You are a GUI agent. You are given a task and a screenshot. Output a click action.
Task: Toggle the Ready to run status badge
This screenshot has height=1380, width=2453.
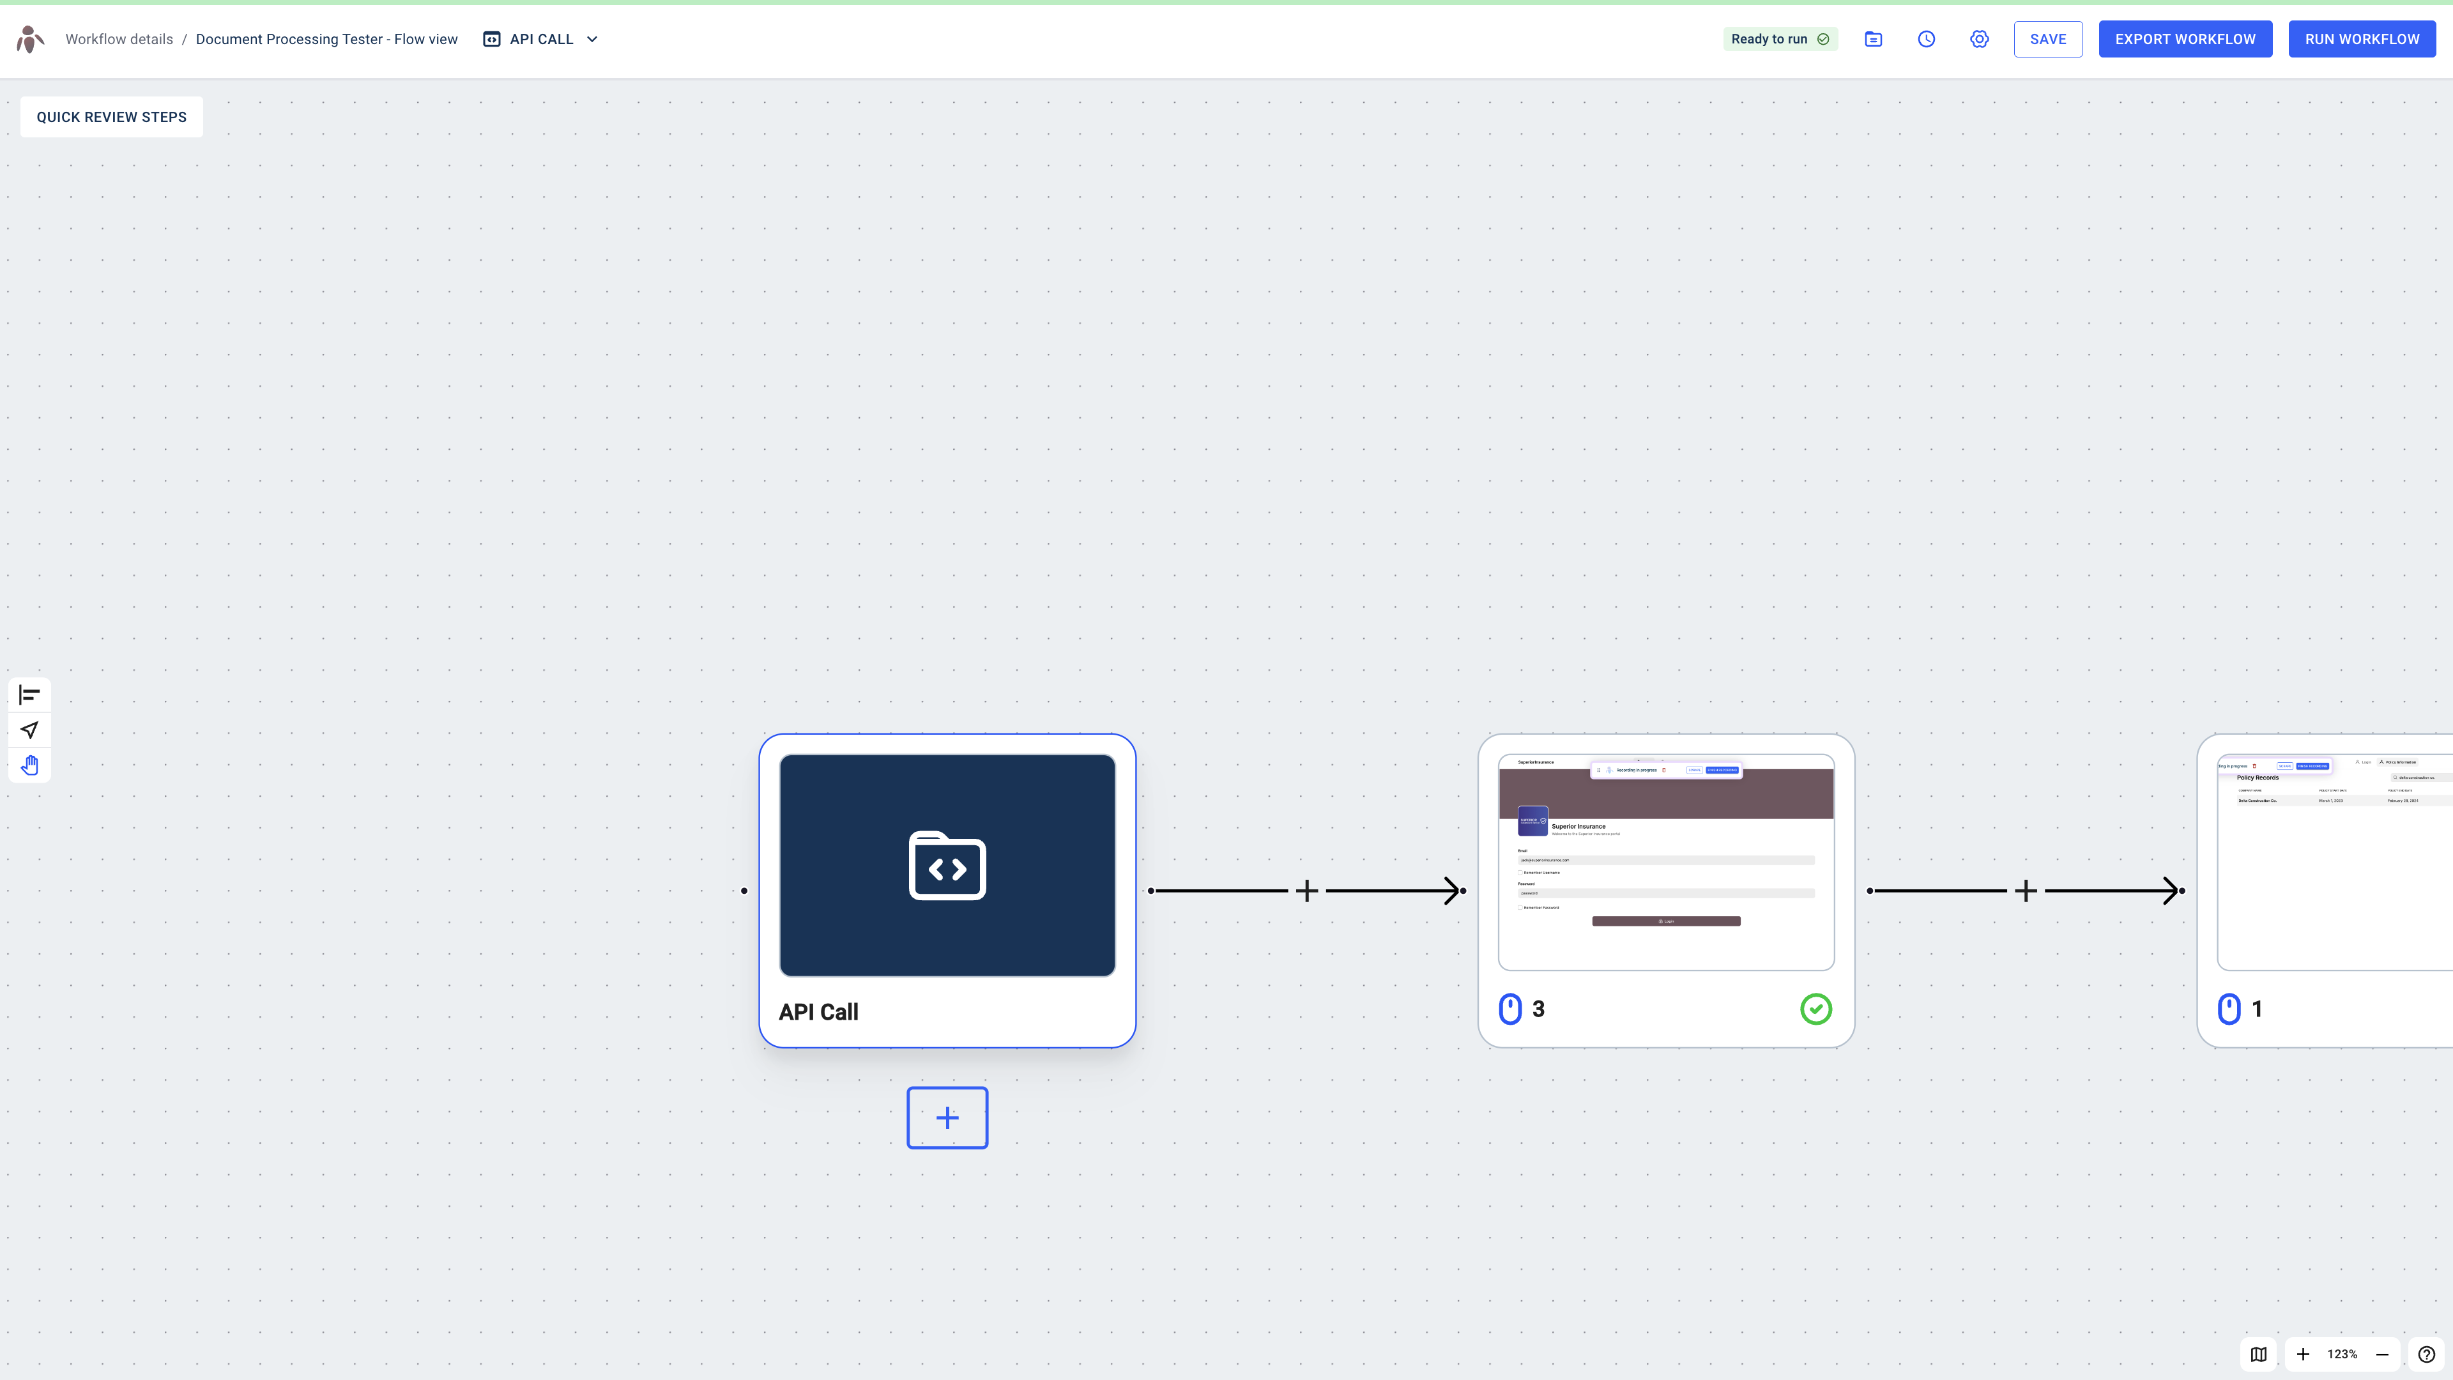(x=1780, y=39)
